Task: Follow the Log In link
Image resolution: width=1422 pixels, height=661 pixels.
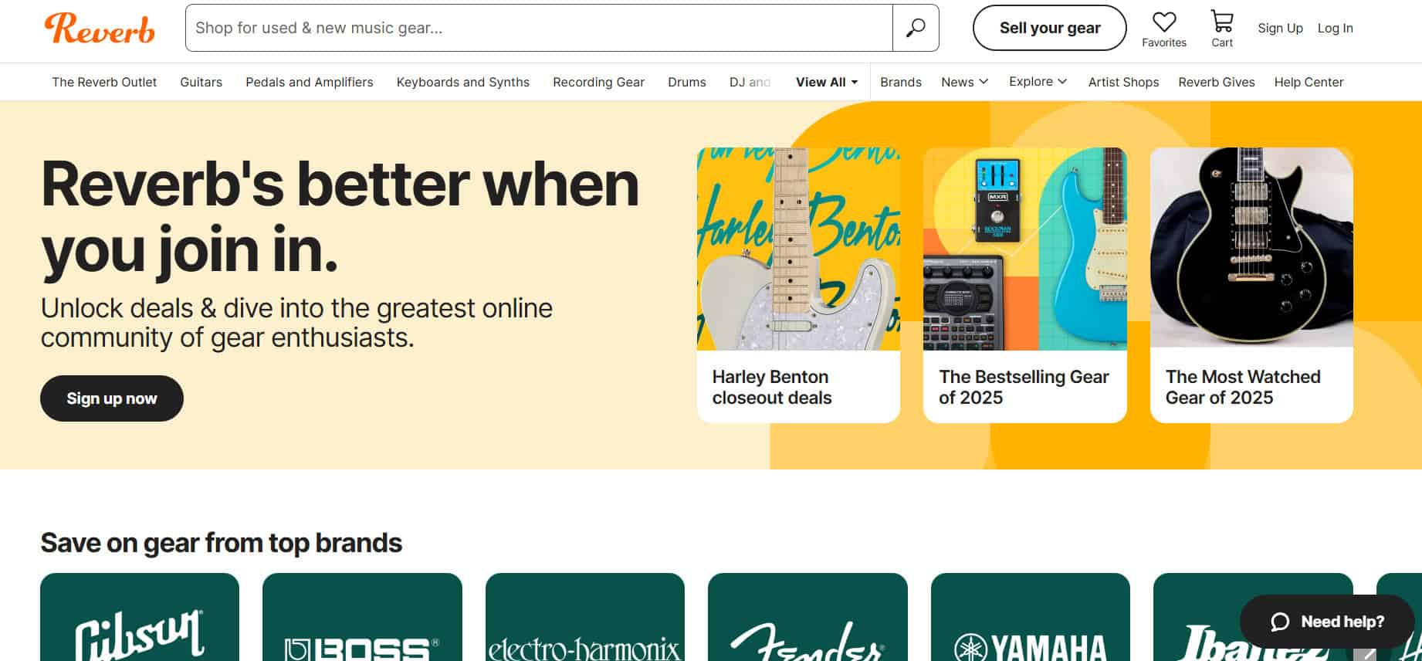Action: (1335, 28)
